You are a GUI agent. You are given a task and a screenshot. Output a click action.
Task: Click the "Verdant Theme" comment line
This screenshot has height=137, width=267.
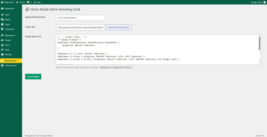(x=72, y=37)
